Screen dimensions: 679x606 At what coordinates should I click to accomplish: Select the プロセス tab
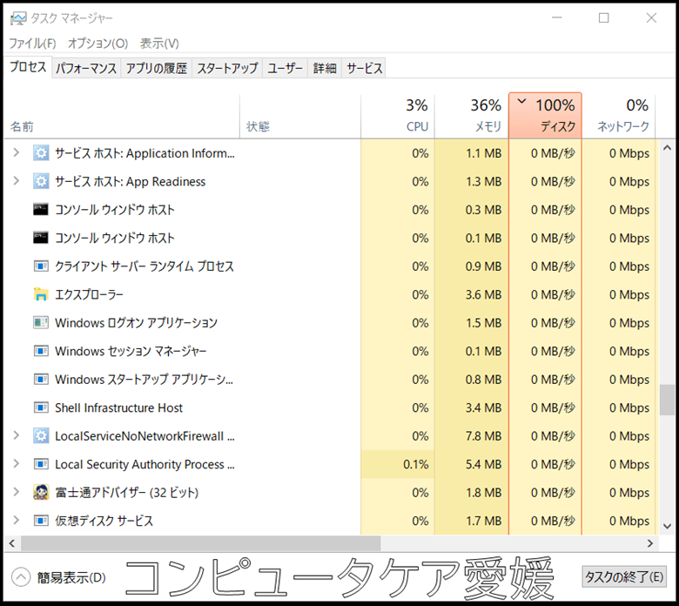click(x=28, y=67)
